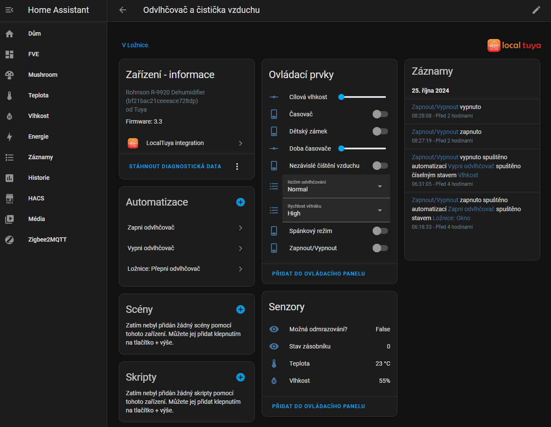Click the Teplota thermometer icon in the sidebar

coord(9,95)
